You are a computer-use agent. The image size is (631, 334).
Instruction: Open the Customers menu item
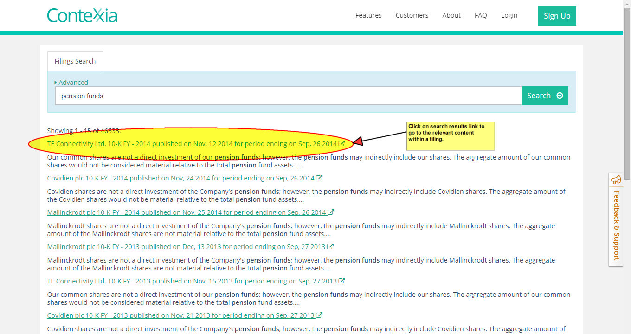[x=412, y=15]
